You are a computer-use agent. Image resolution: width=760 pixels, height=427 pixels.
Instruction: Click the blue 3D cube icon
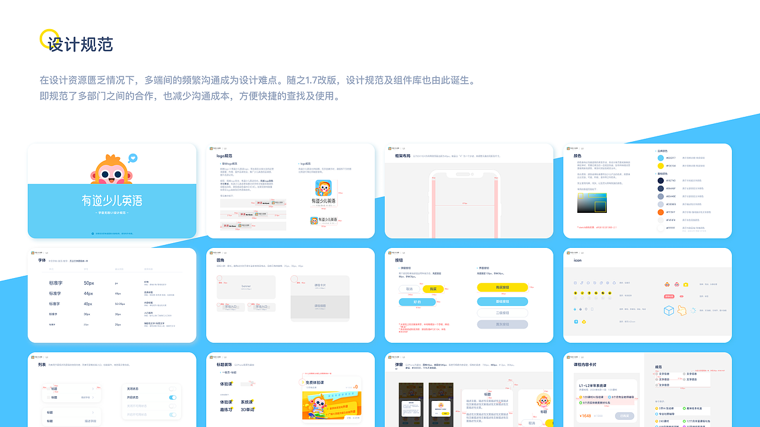(x=669, y=310)
